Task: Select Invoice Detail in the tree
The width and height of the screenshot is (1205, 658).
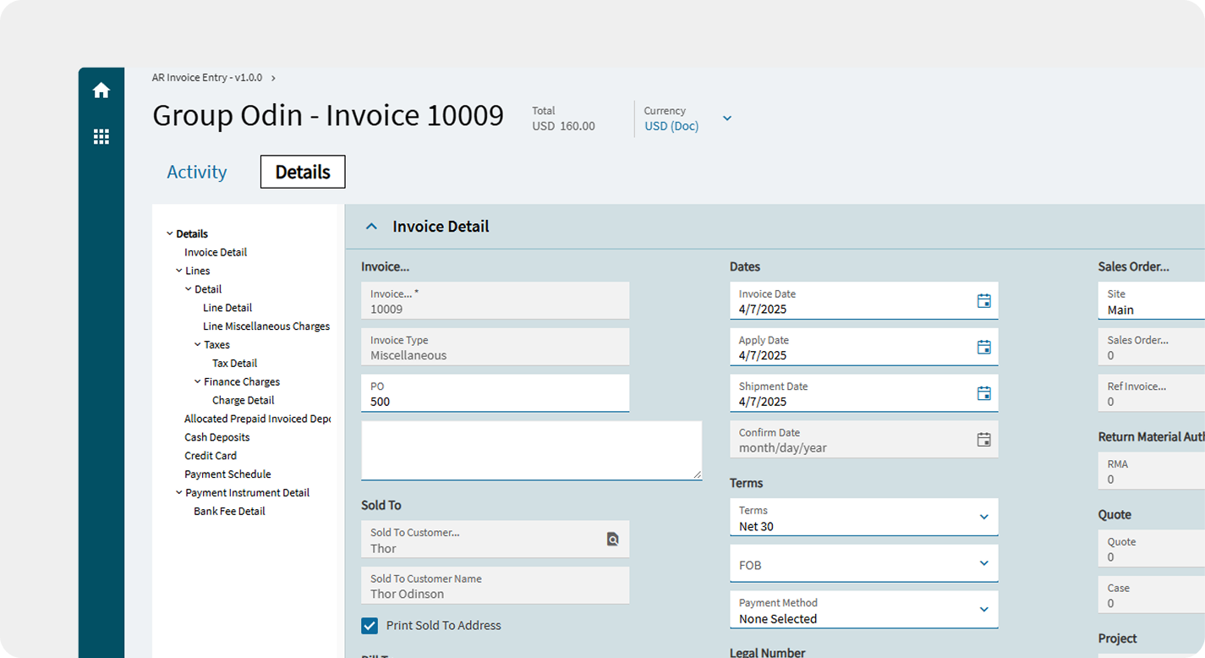Action: click(216, 252)
